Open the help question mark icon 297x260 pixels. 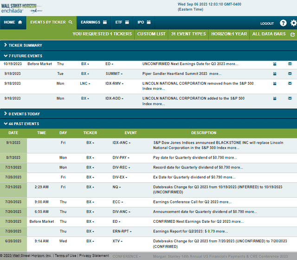click(x=283, y=23)
